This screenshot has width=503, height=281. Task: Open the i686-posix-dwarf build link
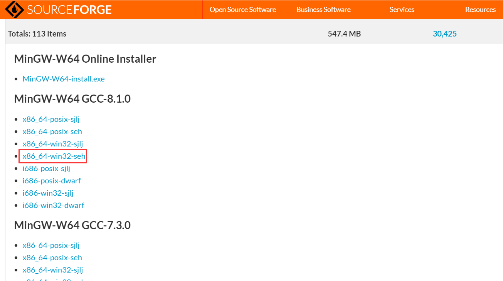[x=52, y=181]
